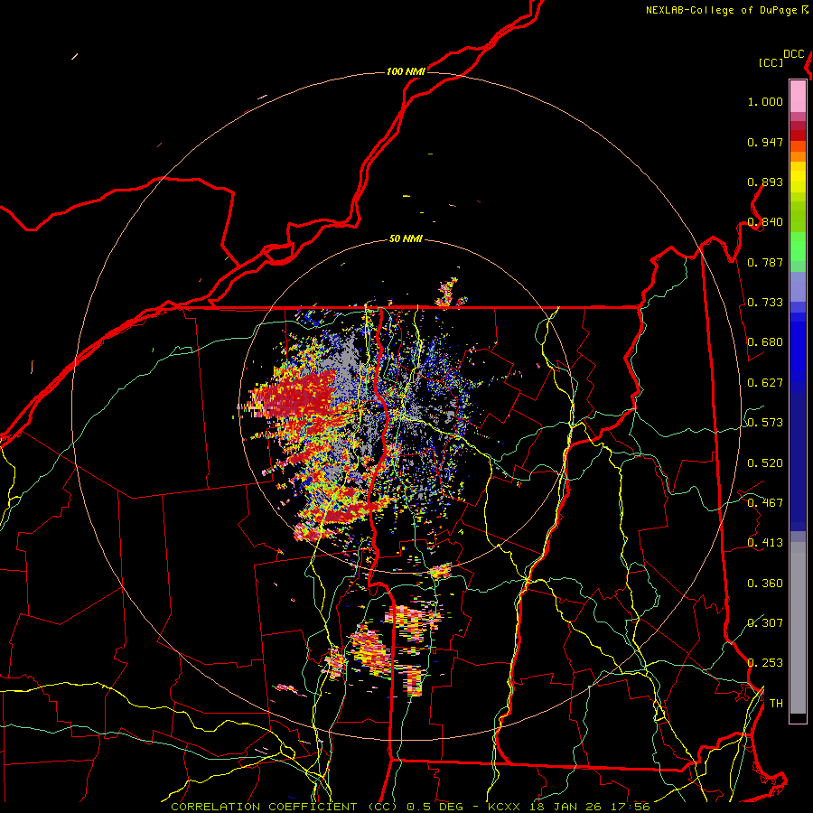
Task: Click the 0.947 scale value
Action: (765, 142)
